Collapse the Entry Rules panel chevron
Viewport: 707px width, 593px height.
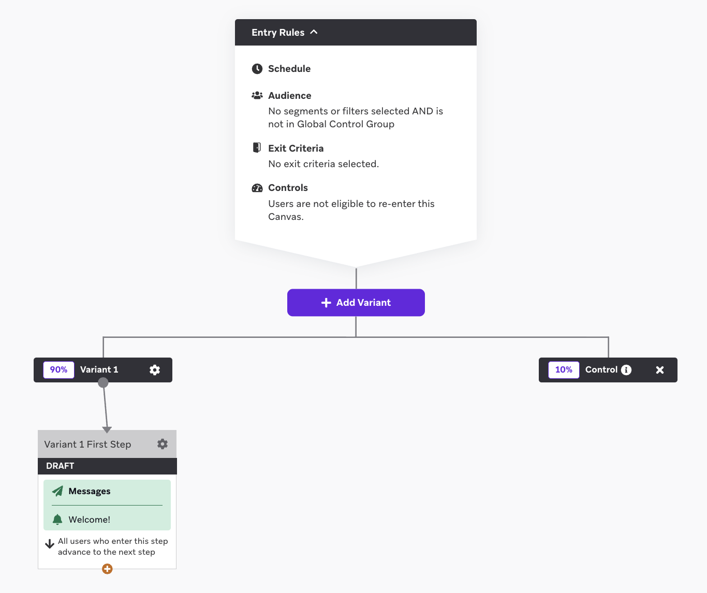click(x=314, y=32)
